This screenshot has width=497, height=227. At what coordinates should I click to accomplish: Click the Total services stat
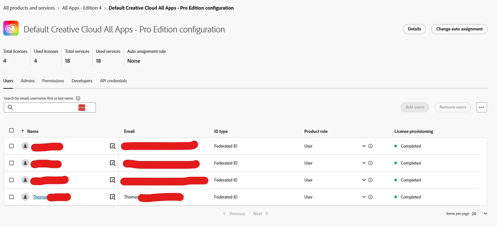click(x=77, y=56)
